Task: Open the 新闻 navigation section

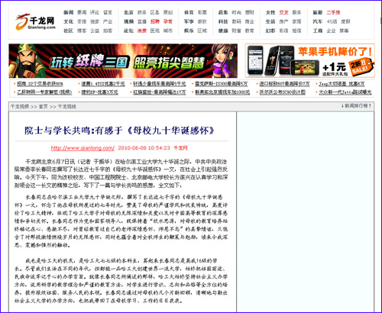Action: click(69, 12)
